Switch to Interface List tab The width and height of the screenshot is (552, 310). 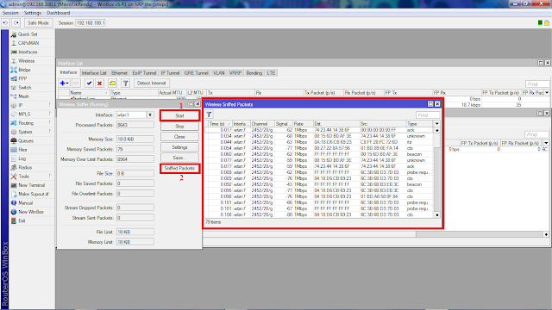[x=94, y=72]
